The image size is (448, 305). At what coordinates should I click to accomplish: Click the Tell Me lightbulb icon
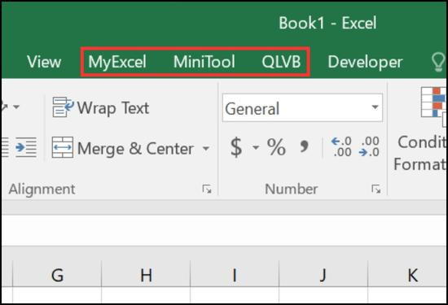click(437, 62)
